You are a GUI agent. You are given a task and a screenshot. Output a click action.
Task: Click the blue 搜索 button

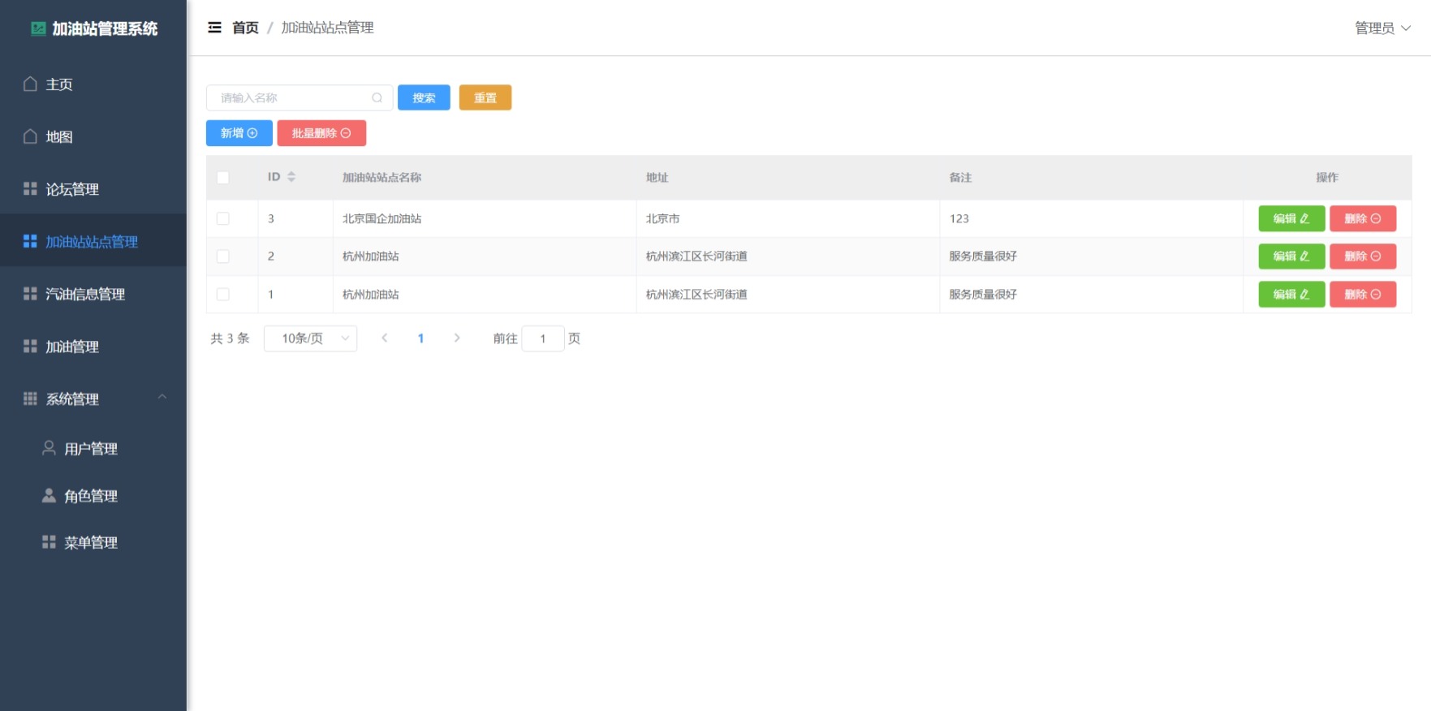pyautogui.click(x=424, y=98)
